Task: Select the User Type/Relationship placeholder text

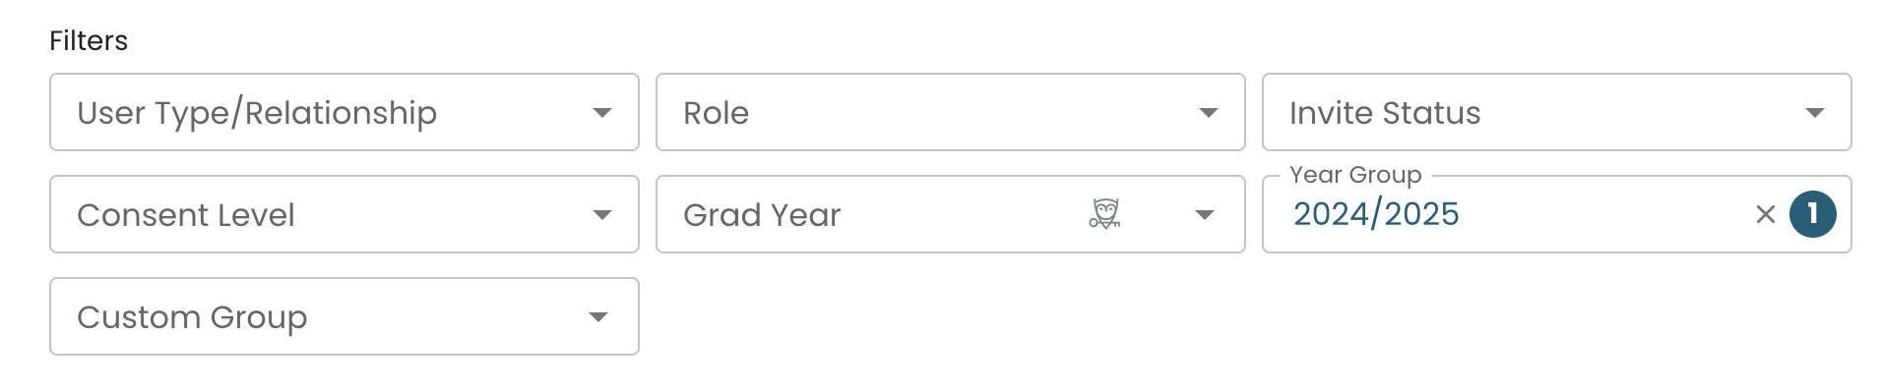Action: point(257,113)
